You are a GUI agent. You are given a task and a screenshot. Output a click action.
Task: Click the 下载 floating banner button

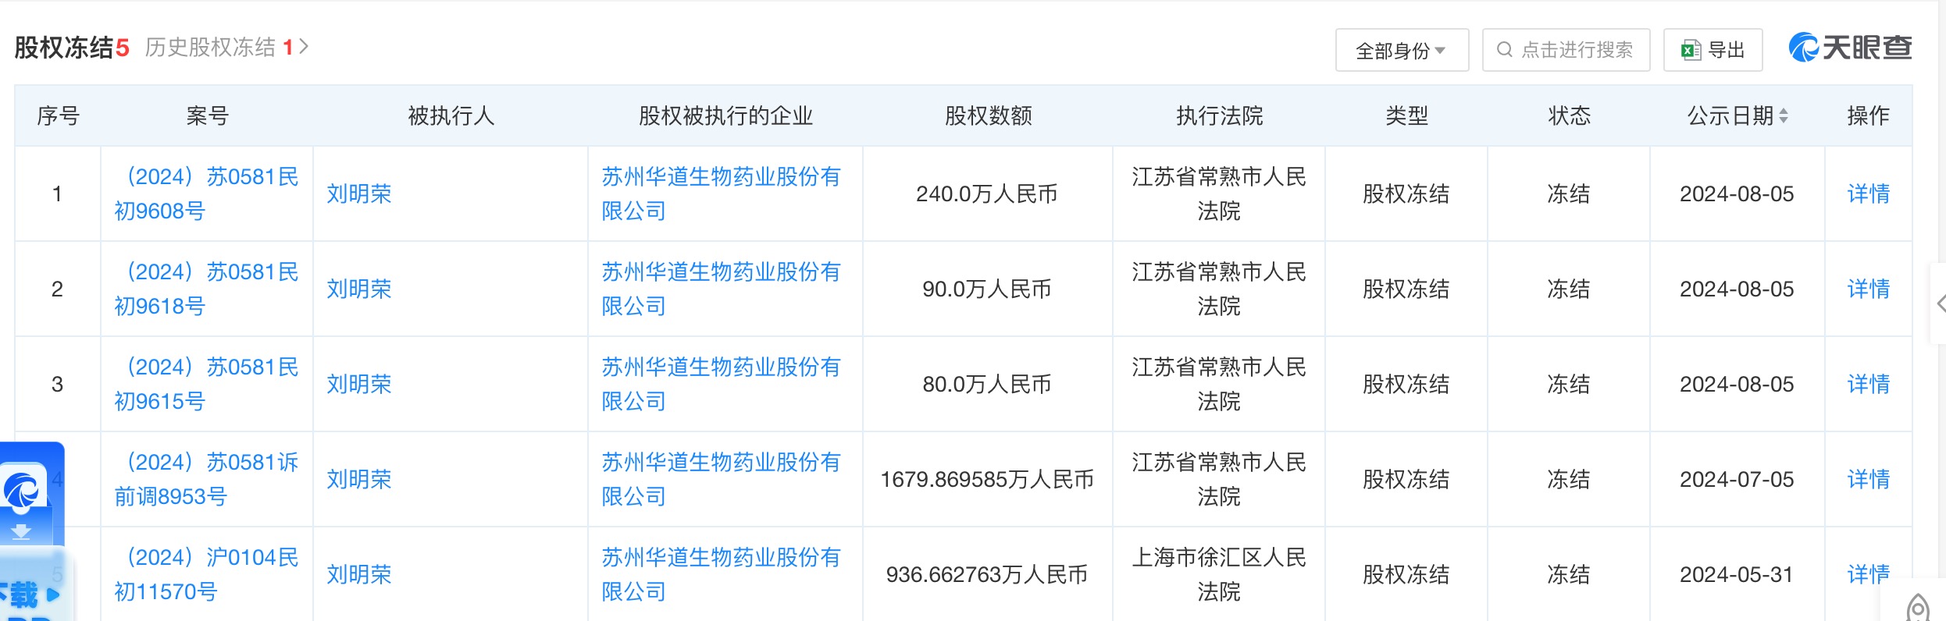click(x=30, y=594)
